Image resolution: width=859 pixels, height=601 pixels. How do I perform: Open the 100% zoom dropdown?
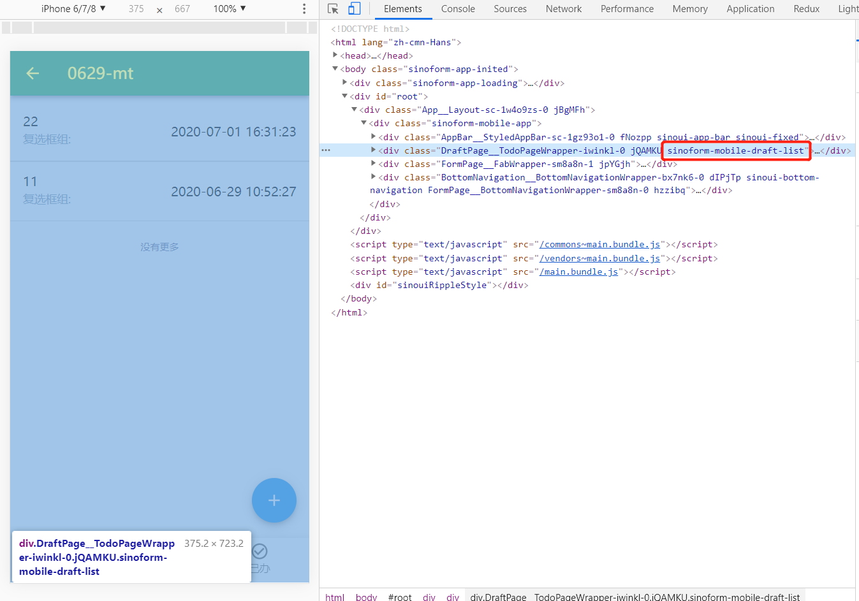pos(230,9)
